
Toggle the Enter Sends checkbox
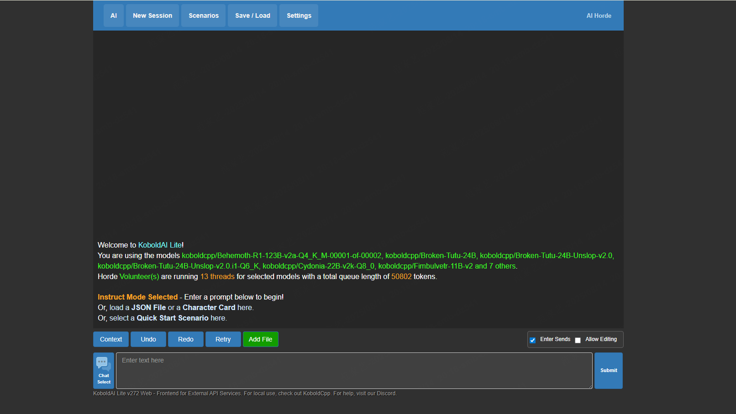[532, 340]
